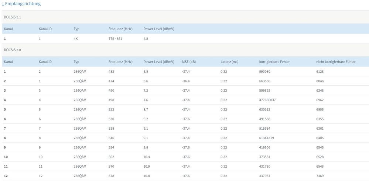
Task: Open the Empfangsrichtung section heading
Action: [x=23, y=4]
